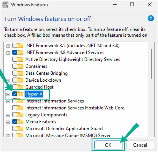
Task: Expand the Hyper-V tree node
Action: 8,95
